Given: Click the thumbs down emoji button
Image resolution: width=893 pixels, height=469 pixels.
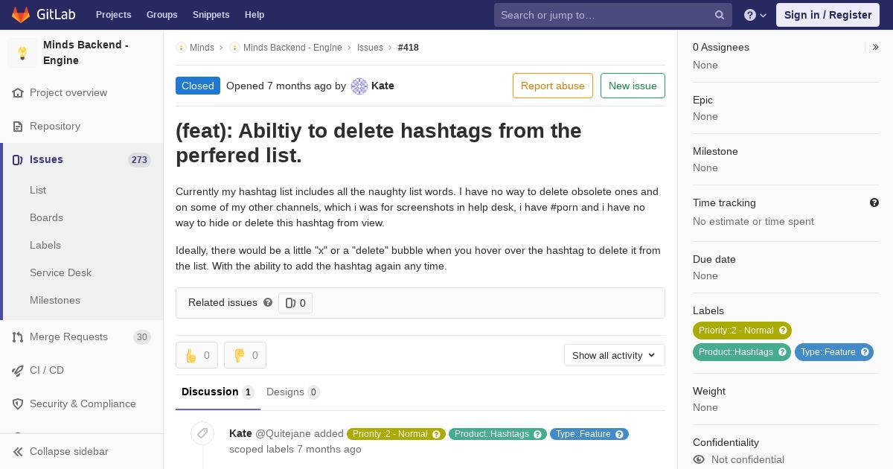Looking at the screenshot, I should (x=245, y=355).
